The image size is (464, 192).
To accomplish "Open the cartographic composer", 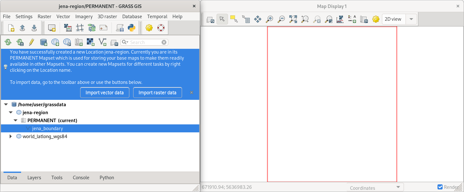I will point(103,28).
